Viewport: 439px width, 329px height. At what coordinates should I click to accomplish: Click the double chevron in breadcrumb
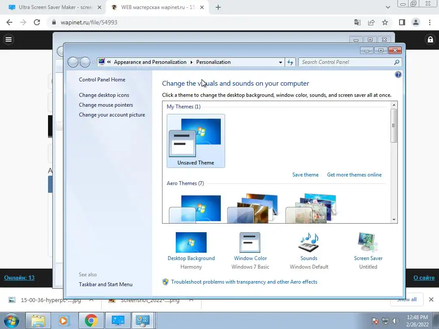109,62
